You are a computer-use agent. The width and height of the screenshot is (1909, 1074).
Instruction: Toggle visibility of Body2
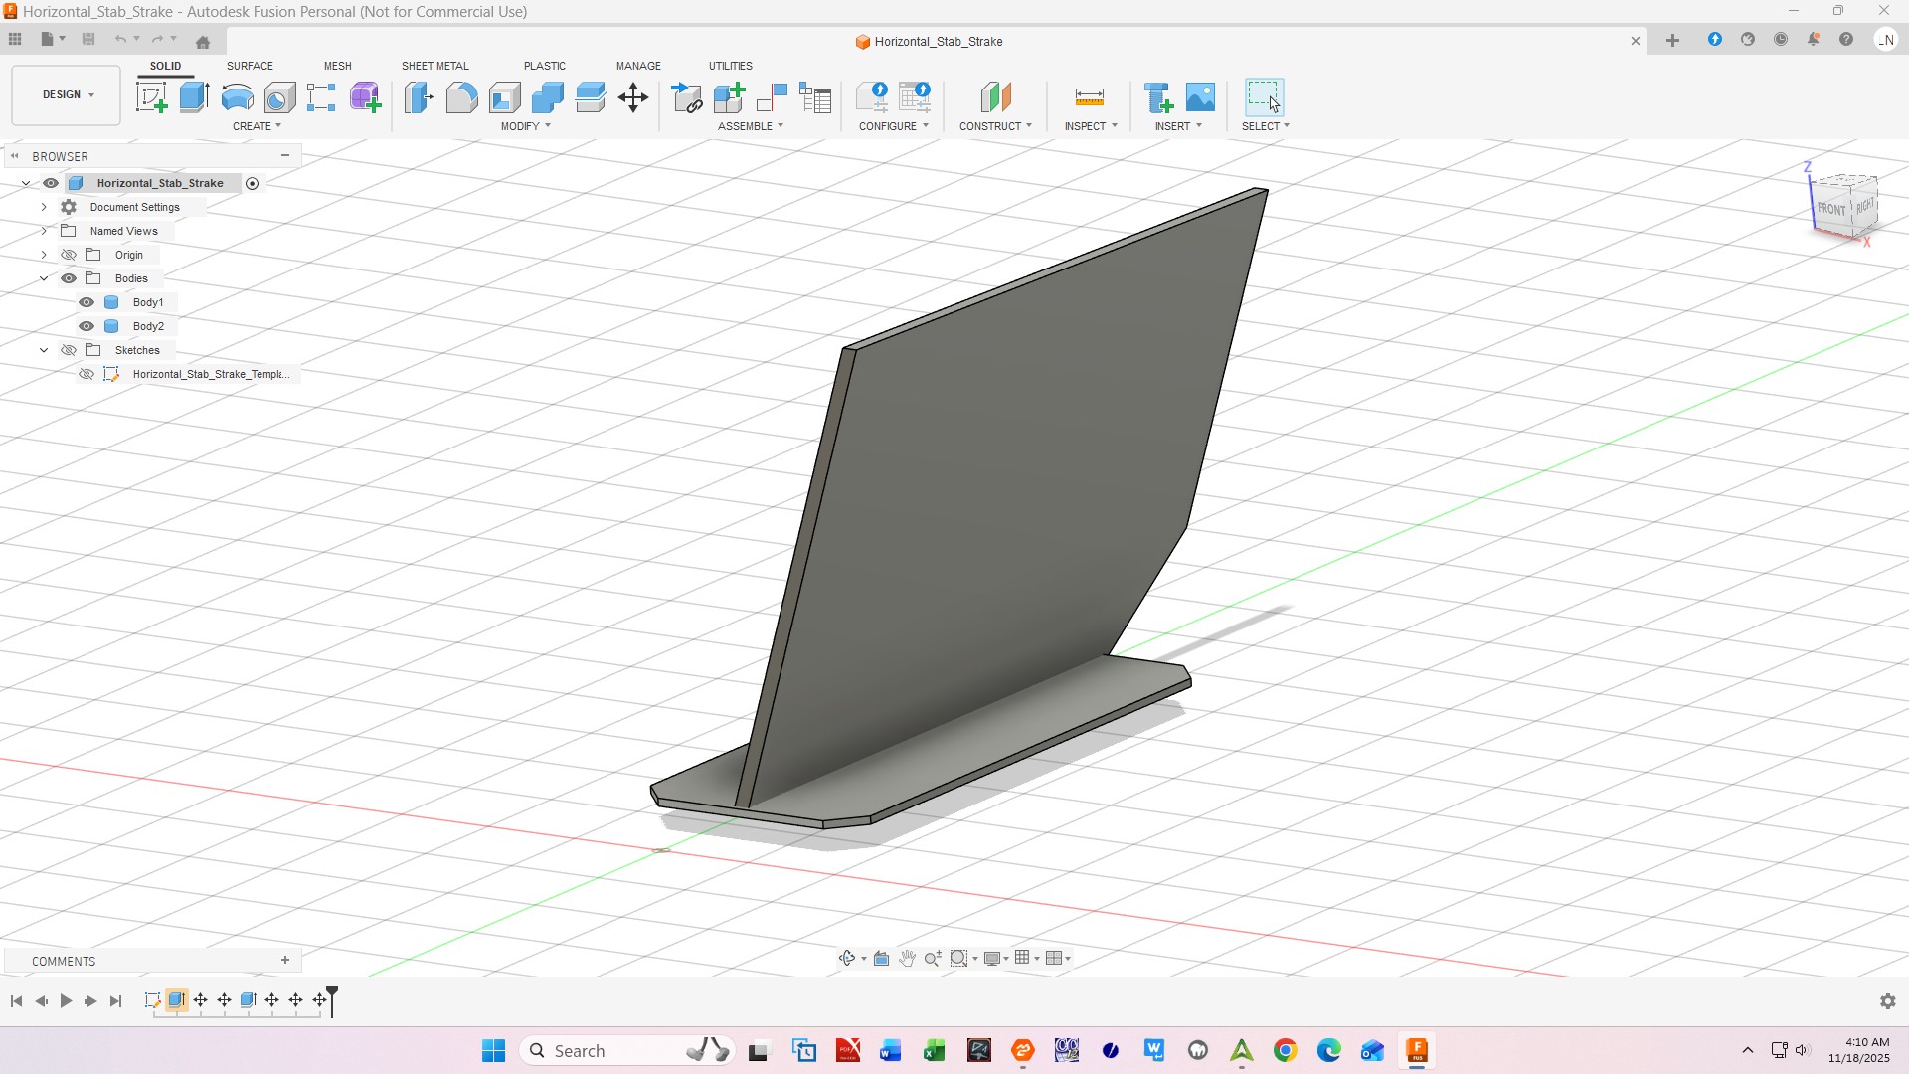87,326
